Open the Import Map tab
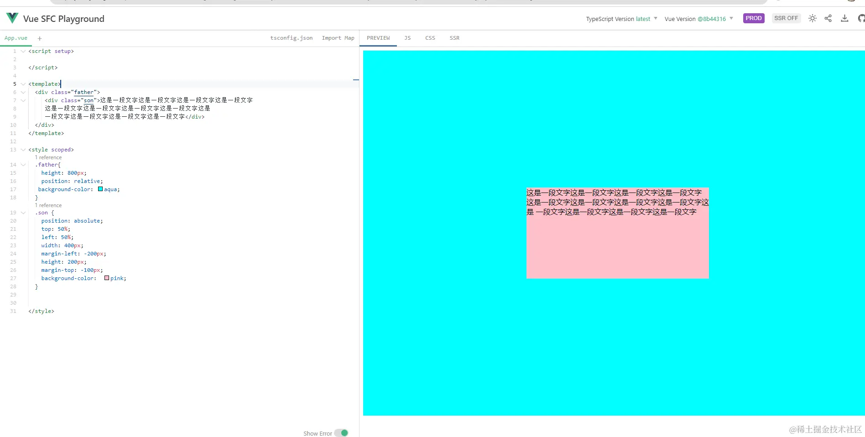This screenshot has width=865, height=437. [338, 38]
